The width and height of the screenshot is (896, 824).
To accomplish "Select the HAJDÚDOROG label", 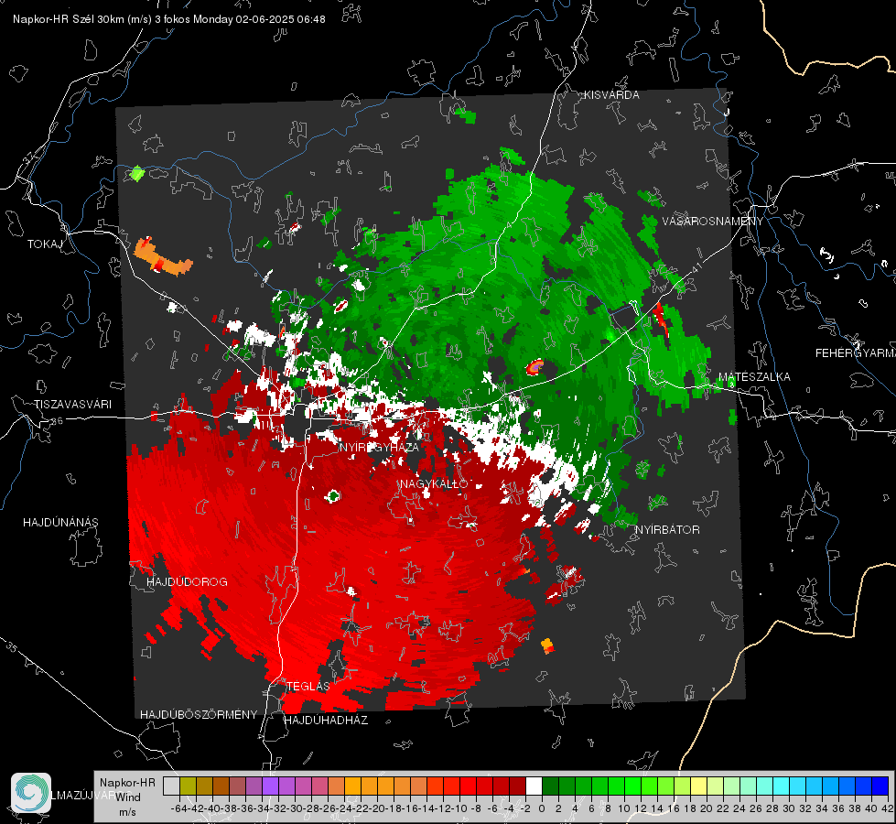I will [x=187, y=582].
